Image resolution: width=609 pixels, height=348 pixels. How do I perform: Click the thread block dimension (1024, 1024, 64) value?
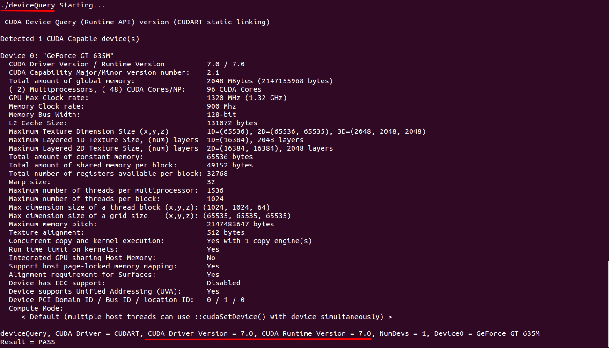pos(236,207)
